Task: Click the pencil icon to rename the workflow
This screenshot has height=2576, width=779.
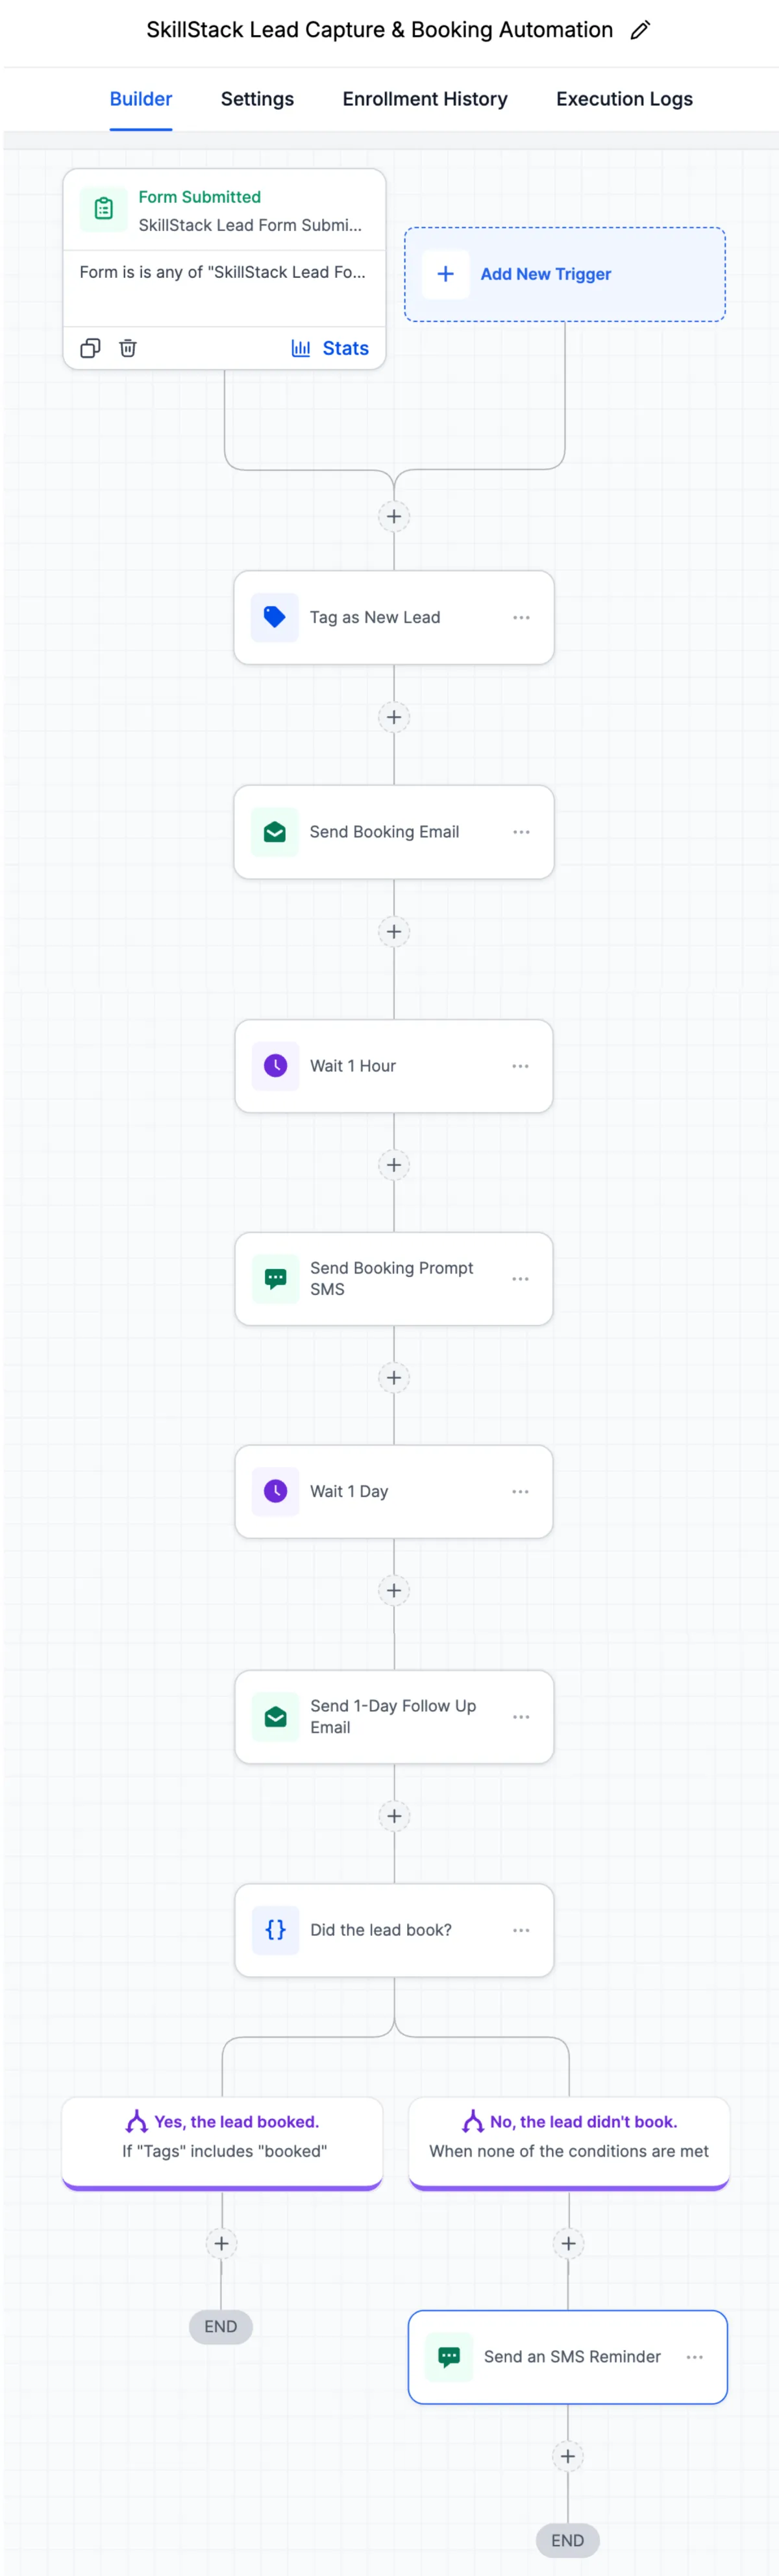Action: click(x=640, y=30)
